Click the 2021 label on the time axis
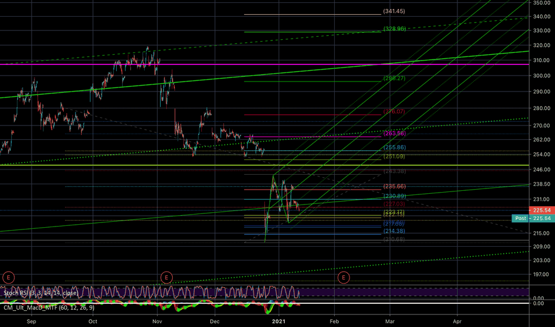Image resolution: width=555 pixels, height=327 pixels. (279, 321)
